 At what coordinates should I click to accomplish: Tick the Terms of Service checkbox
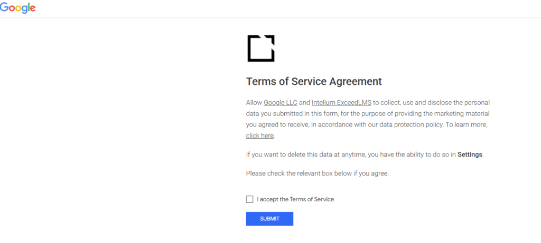pos(250,199)
